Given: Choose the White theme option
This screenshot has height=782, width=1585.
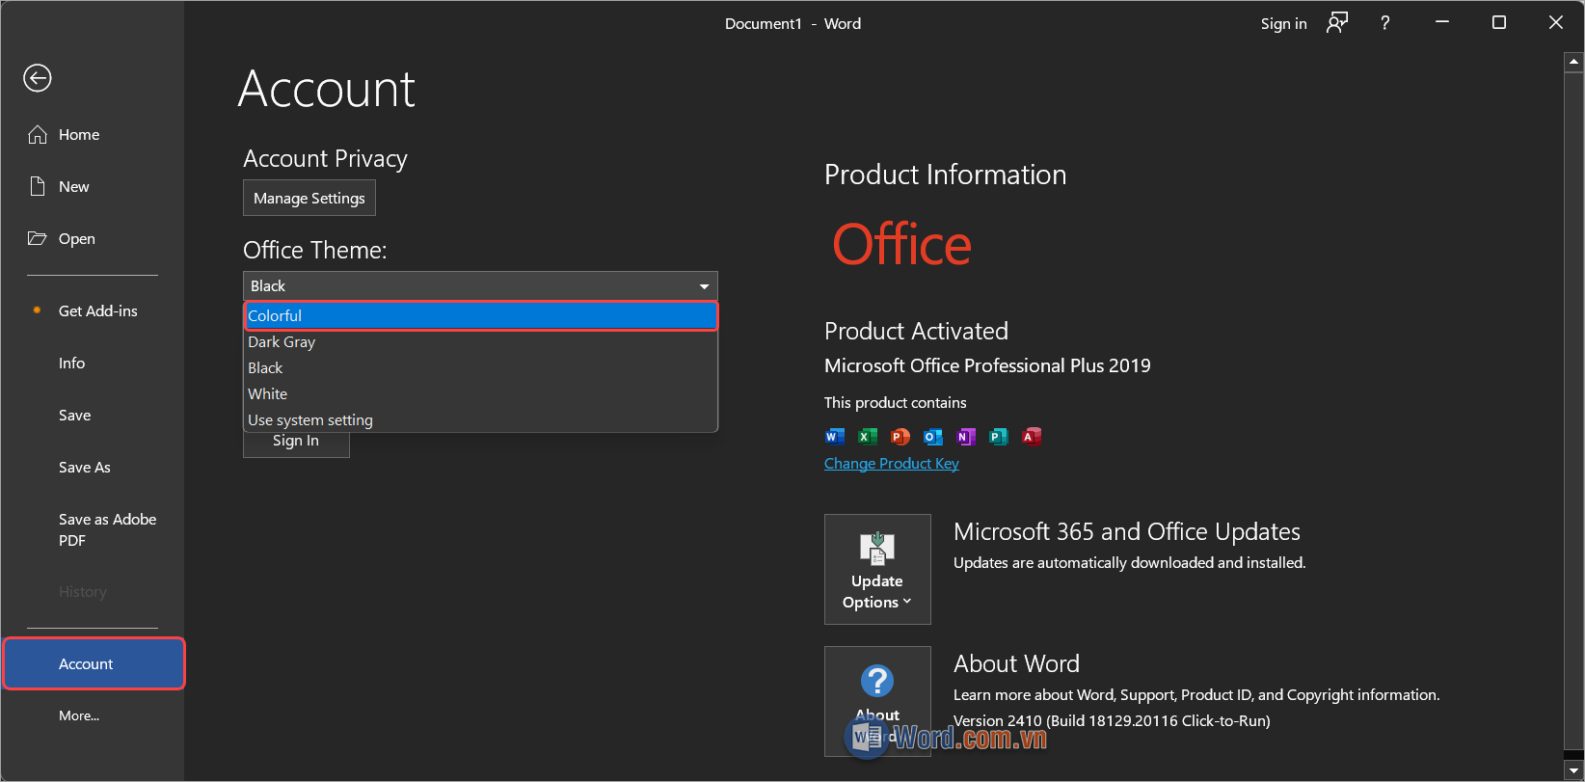Looking at the screenshot, I should [x=481, y=394].
